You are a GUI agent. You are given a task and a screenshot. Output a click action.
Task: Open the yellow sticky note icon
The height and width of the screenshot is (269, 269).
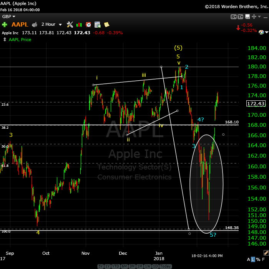(106, 25)
